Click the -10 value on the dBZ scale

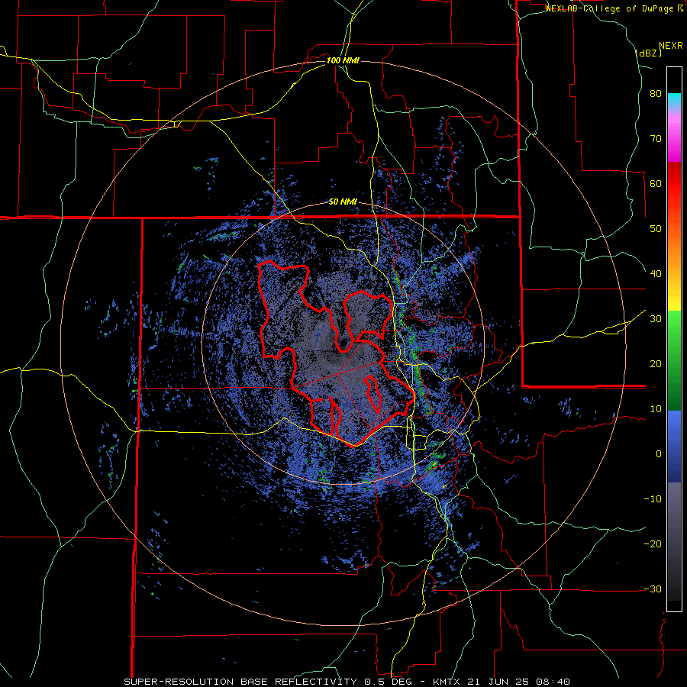pyautogui.click(x=653, y=499)
